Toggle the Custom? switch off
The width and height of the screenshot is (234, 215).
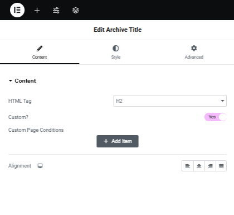(x=216, y=117)
